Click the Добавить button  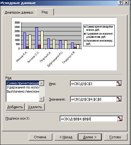point(15,107)
